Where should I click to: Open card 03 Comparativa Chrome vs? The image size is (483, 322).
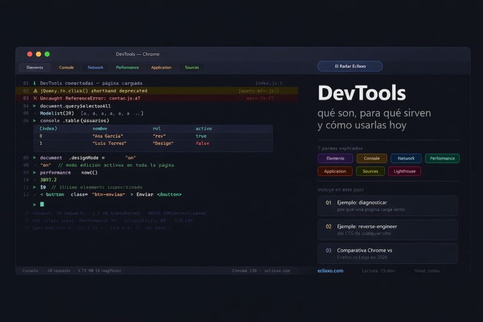click(388, 254)
